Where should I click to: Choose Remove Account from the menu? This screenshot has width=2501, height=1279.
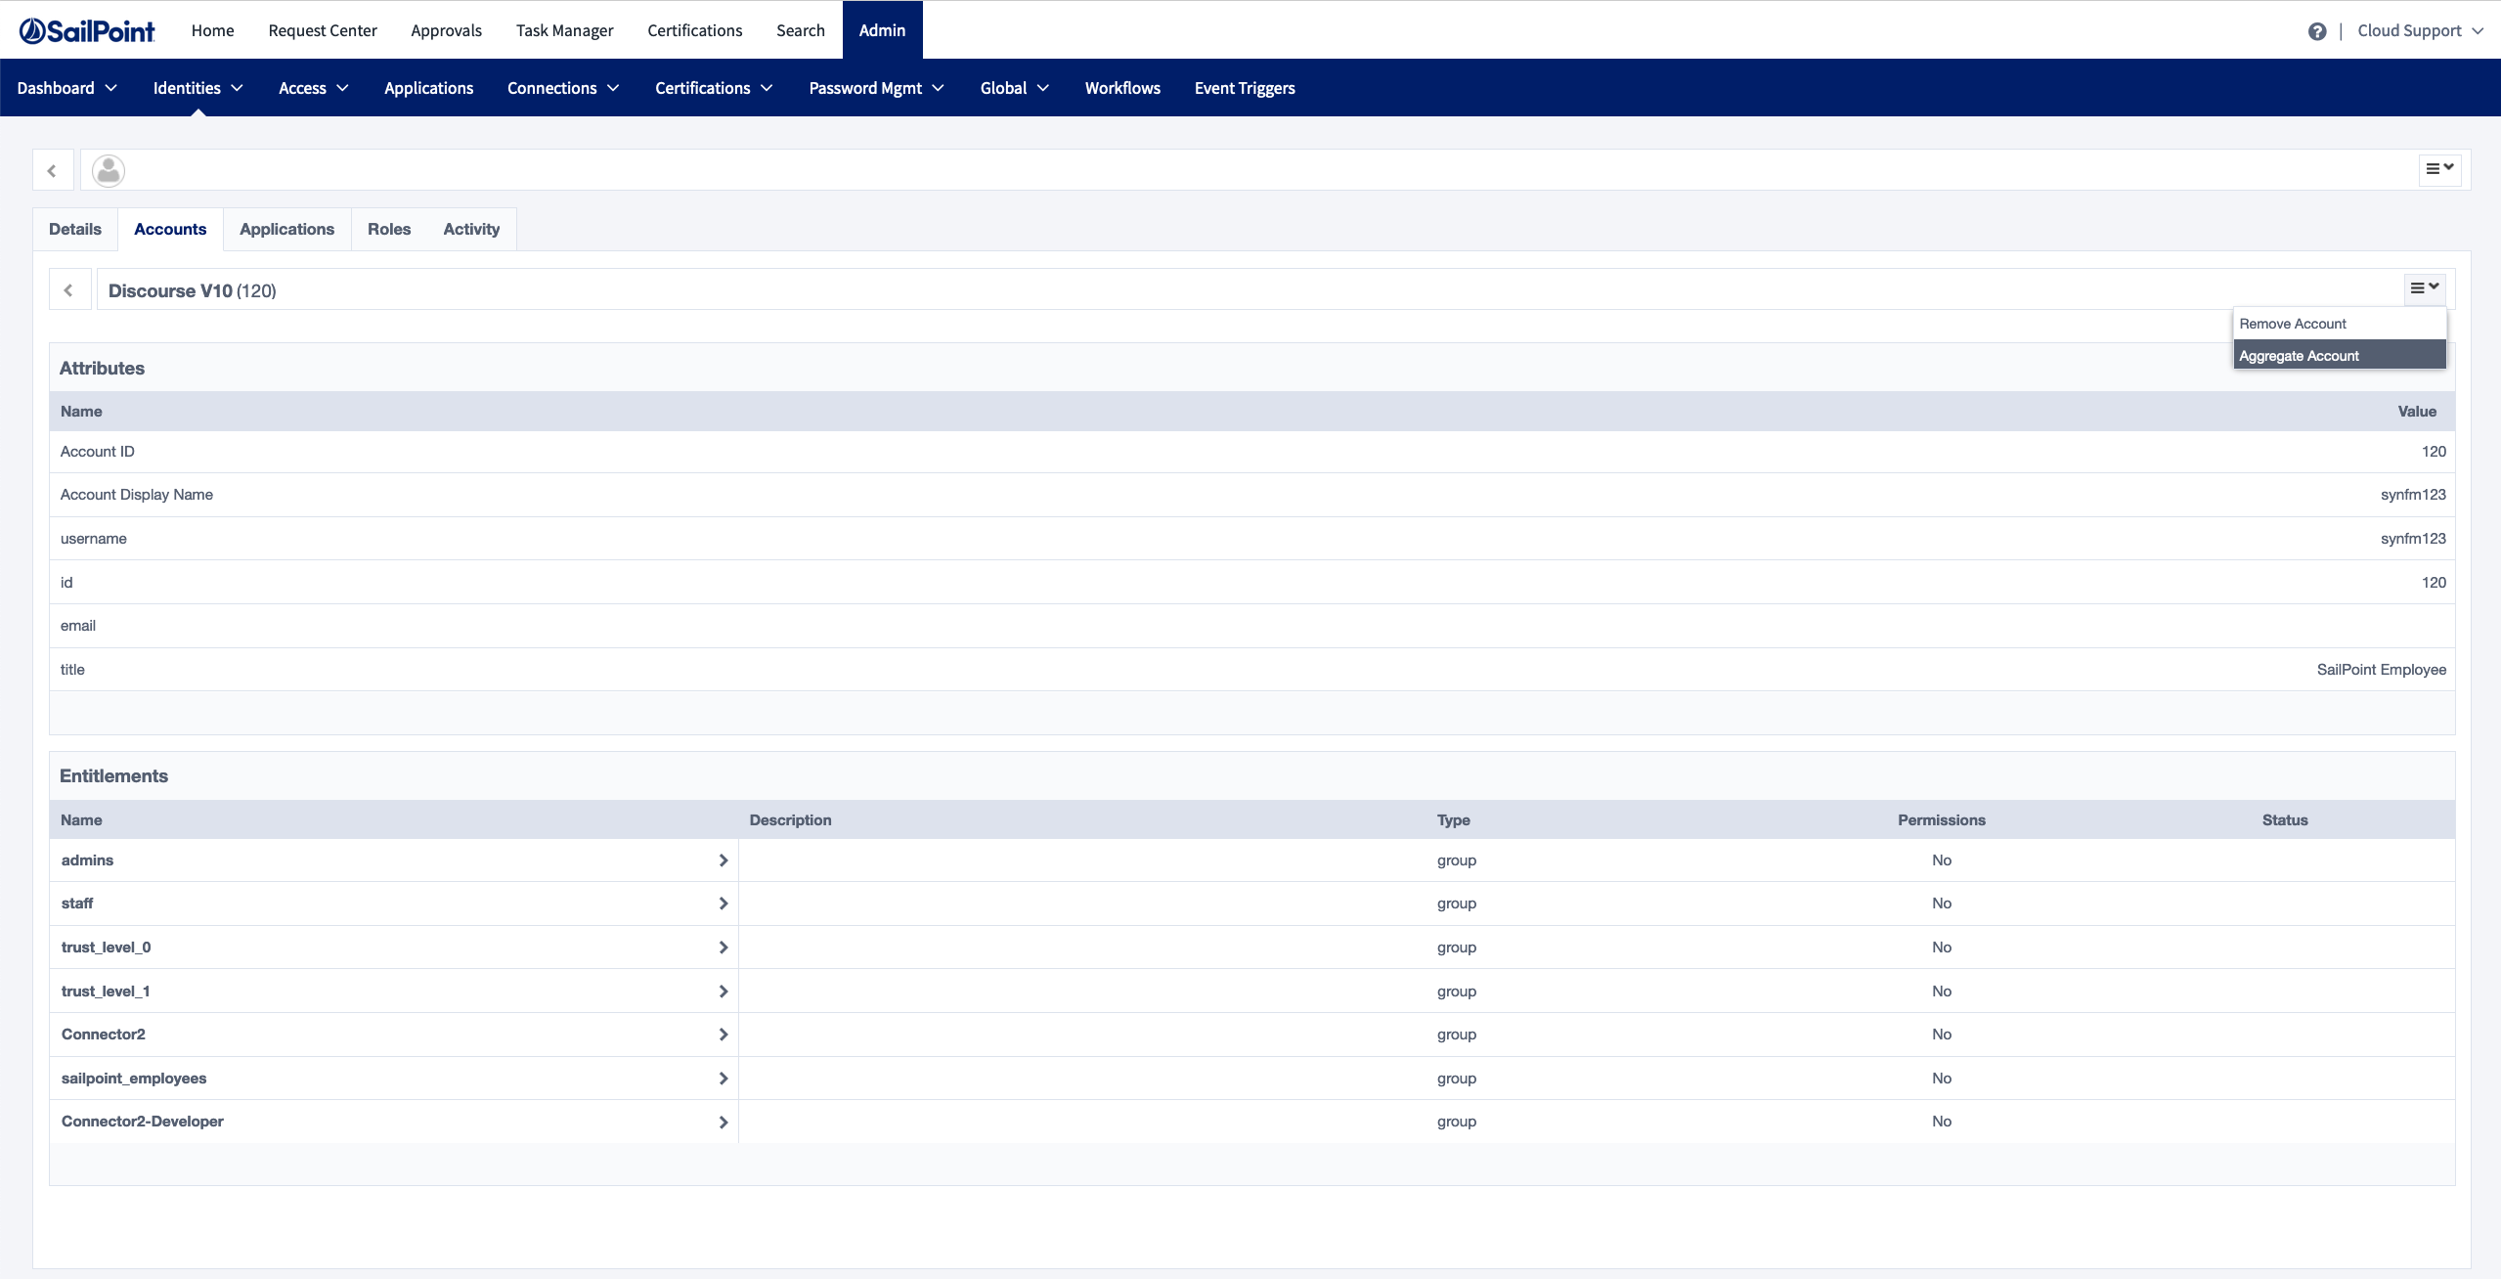[x=2292, y=324]
